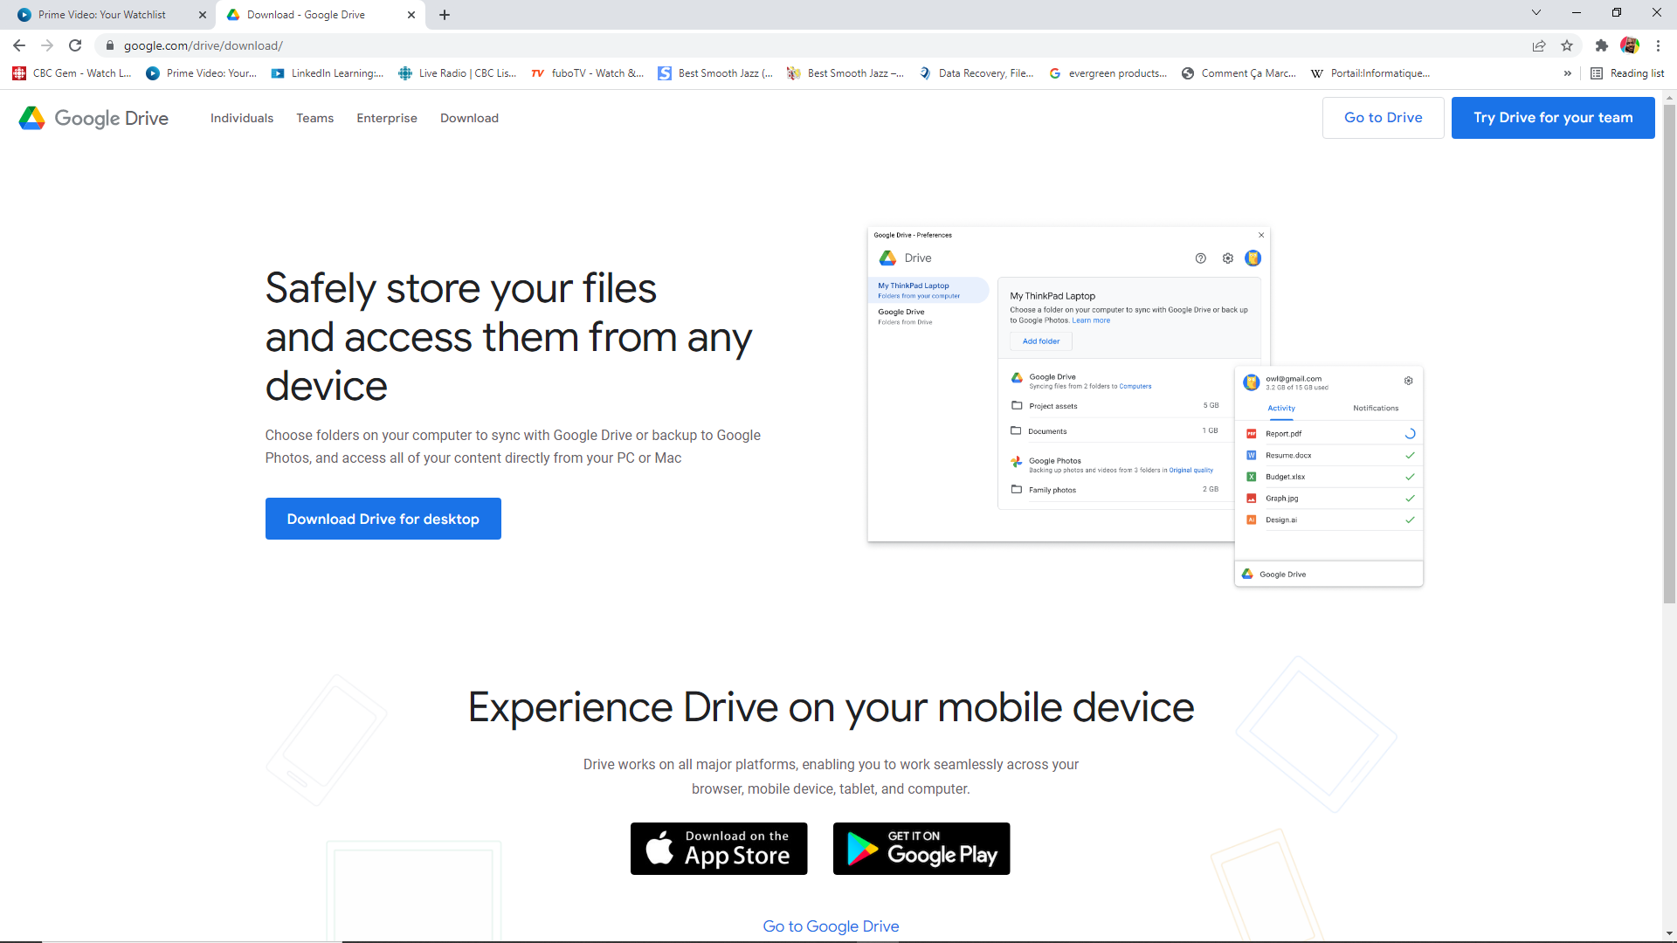Go back with the back arrow
This screenshot has height=943, width=1677.
19,45
